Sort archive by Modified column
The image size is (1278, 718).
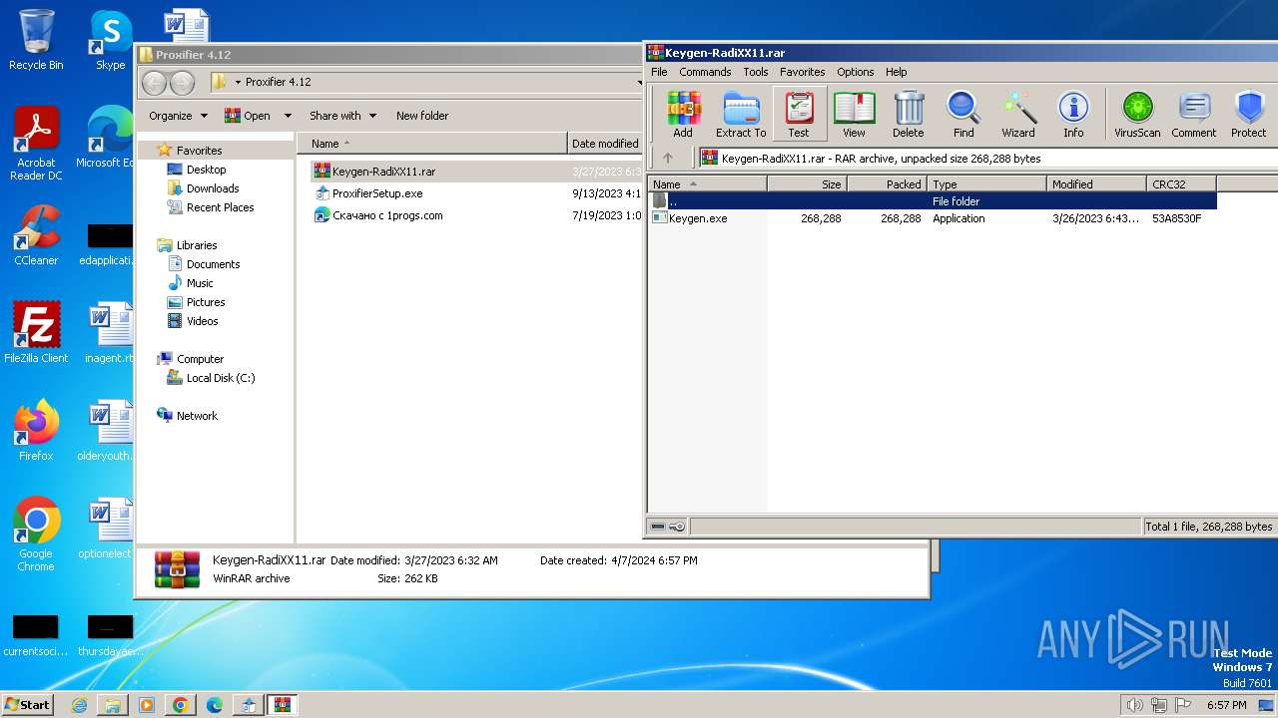1096,183
